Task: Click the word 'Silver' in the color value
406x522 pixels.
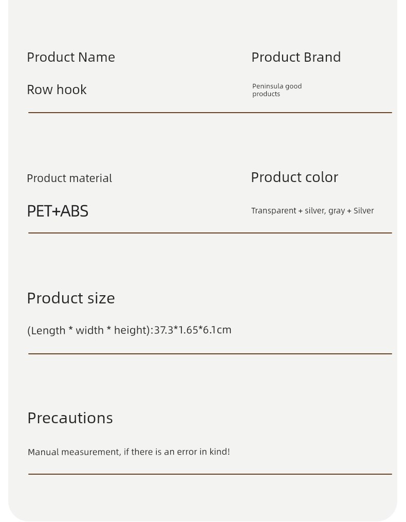Action: click(x=364, y=211)
